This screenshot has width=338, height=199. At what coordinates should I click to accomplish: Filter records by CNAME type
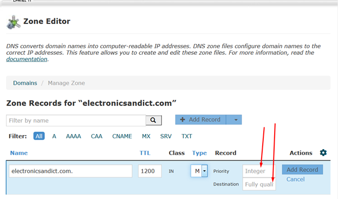point(122,137)
